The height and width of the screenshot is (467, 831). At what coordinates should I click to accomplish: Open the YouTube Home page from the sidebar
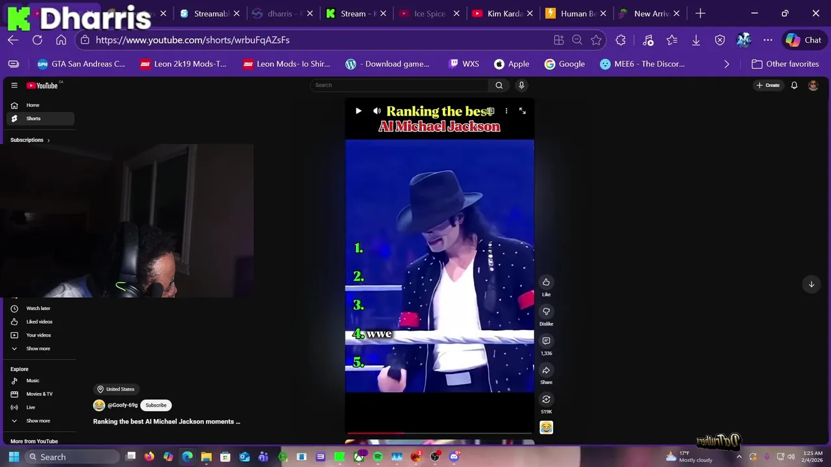coord(40,105)
